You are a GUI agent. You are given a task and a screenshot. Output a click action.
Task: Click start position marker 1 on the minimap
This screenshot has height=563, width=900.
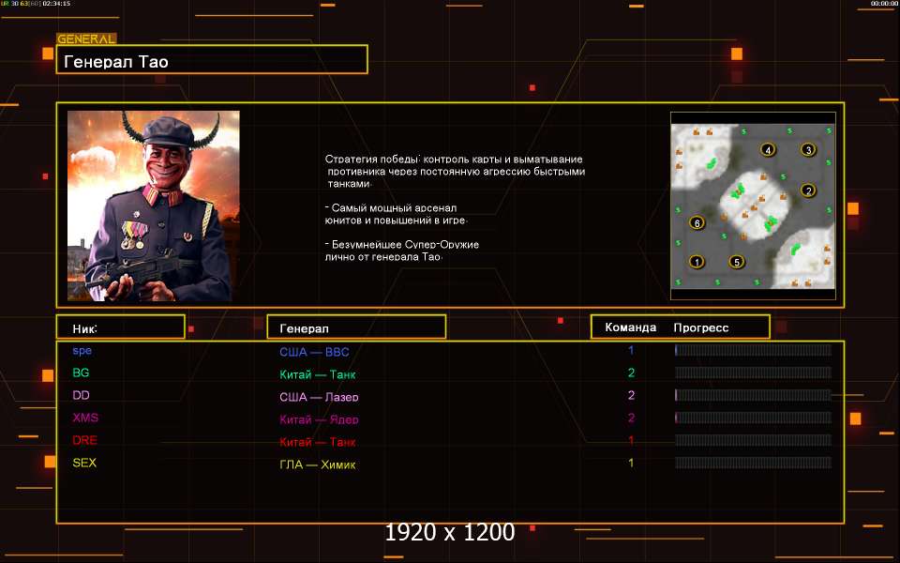(697, 262)
